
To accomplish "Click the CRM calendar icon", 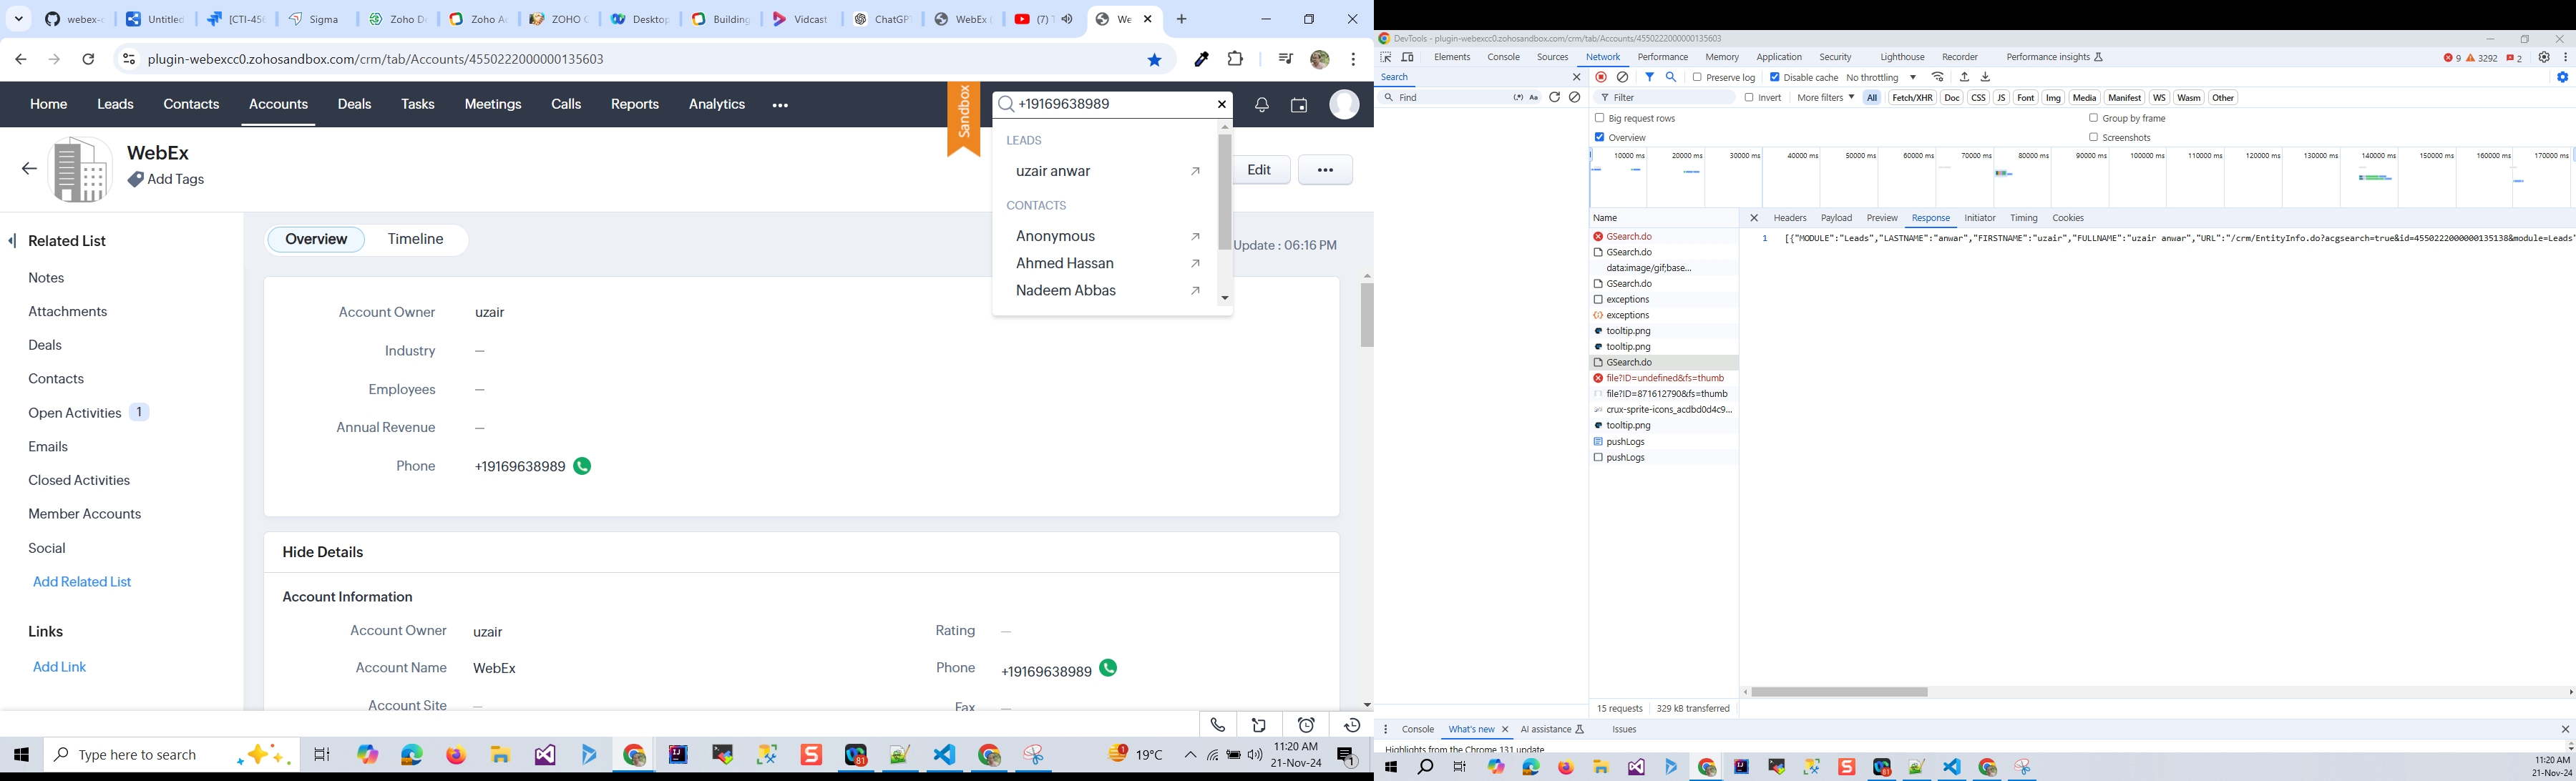I will coord(1299,105).
